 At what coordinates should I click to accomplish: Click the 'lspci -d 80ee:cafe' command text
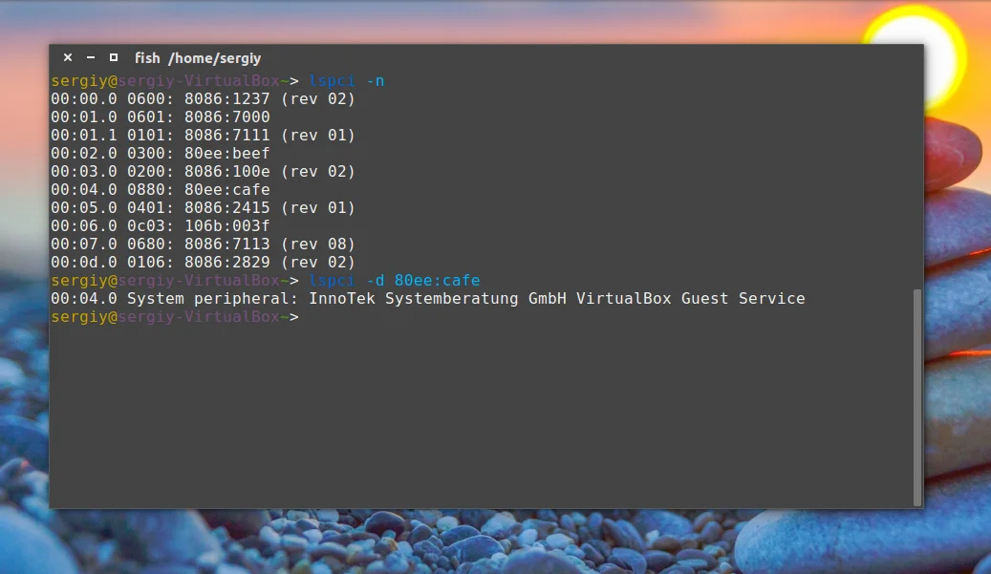click(395, 281)
